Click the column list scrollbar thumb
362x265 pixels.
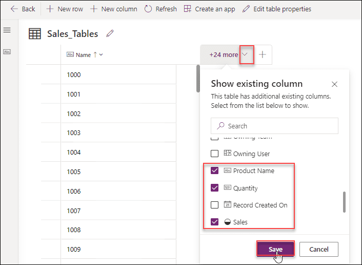344,202
